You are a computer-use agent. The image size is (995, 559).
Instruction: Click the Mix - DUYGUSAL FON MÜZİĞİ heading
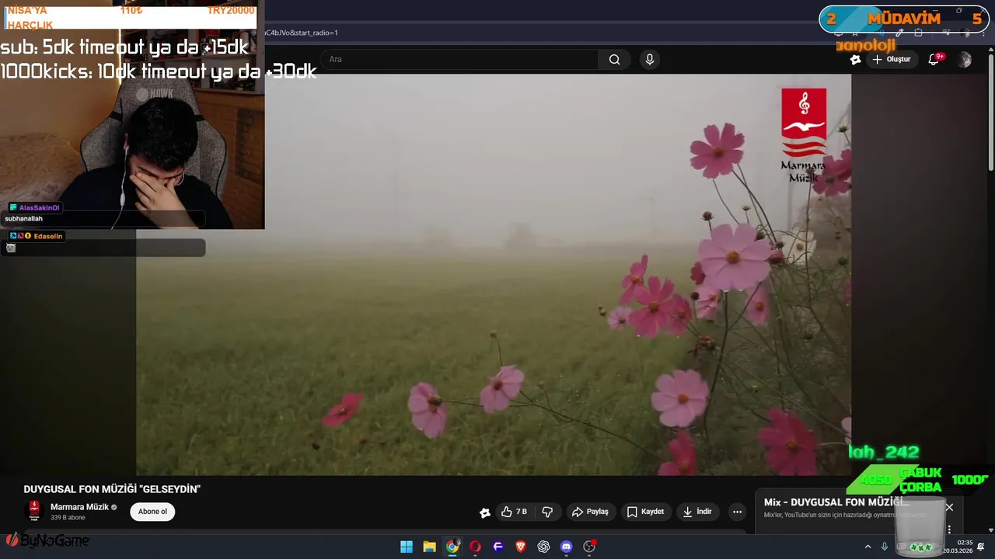(836, 502)
